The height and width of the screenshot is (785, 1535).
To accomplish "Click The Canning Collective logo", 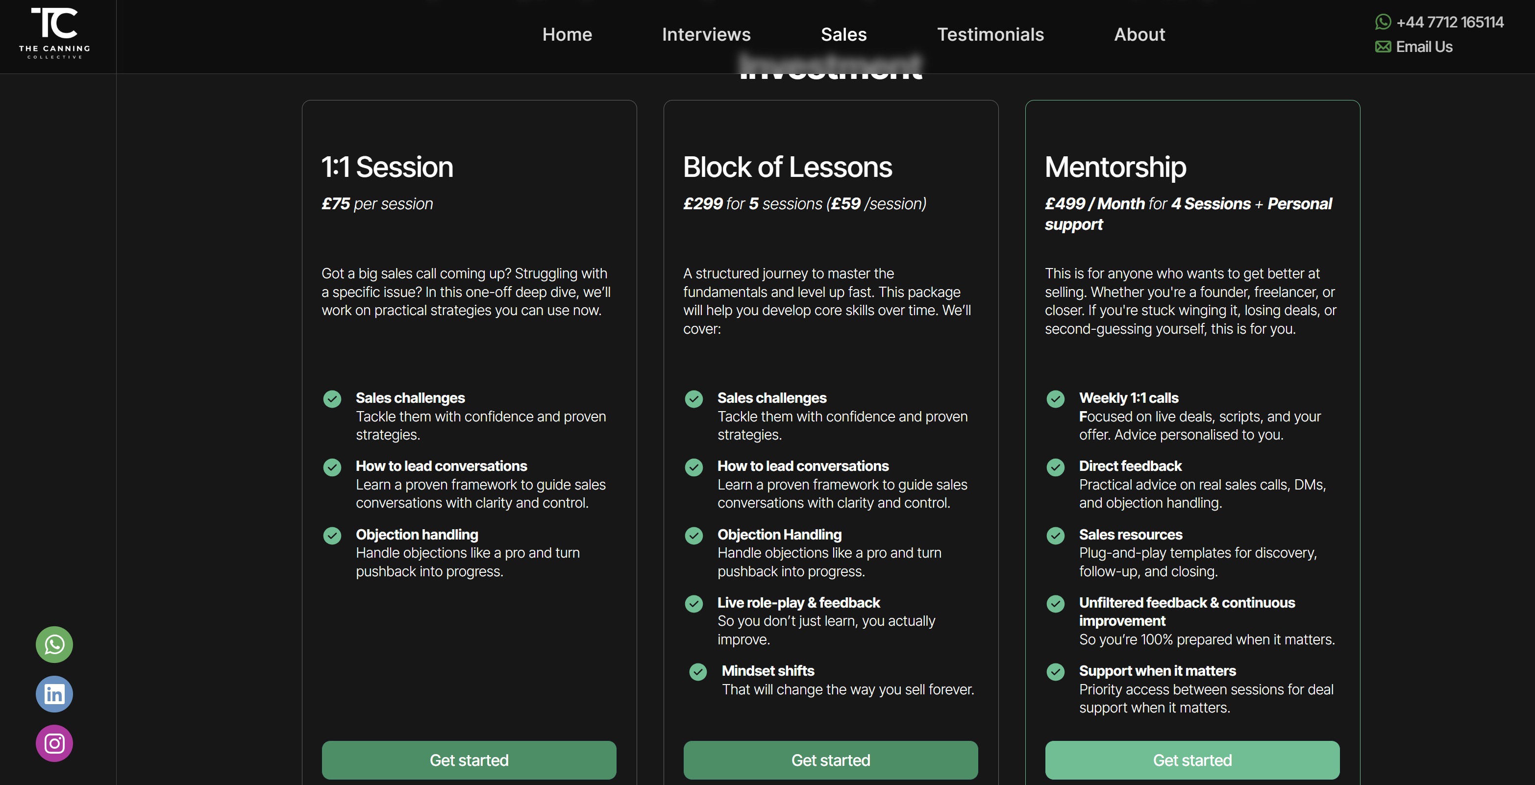I will tap(54, 33).
